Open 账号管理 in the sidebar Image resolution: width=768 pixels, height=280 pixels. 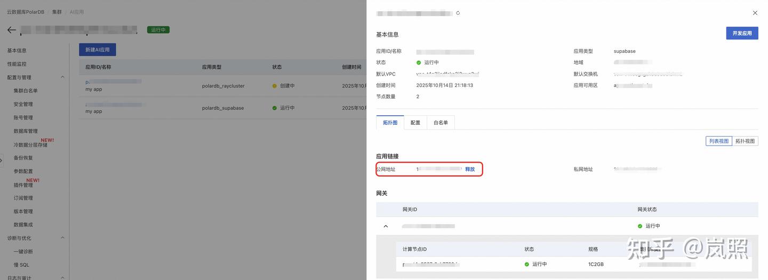23,117
